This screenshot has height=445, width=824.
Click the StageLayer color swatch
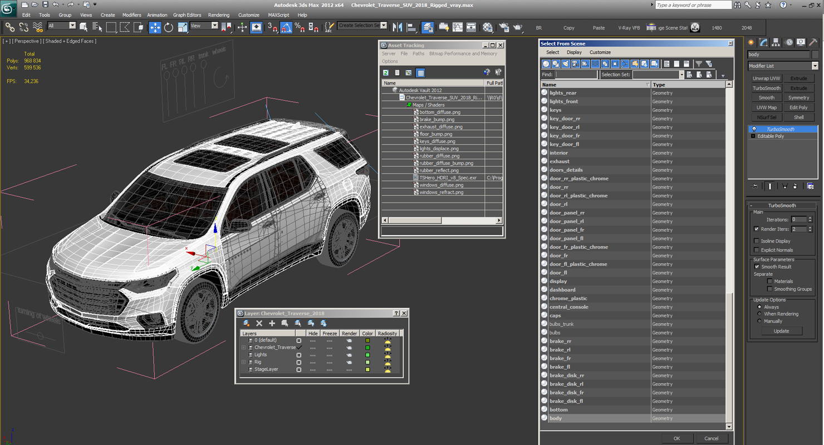coord(367,369)
